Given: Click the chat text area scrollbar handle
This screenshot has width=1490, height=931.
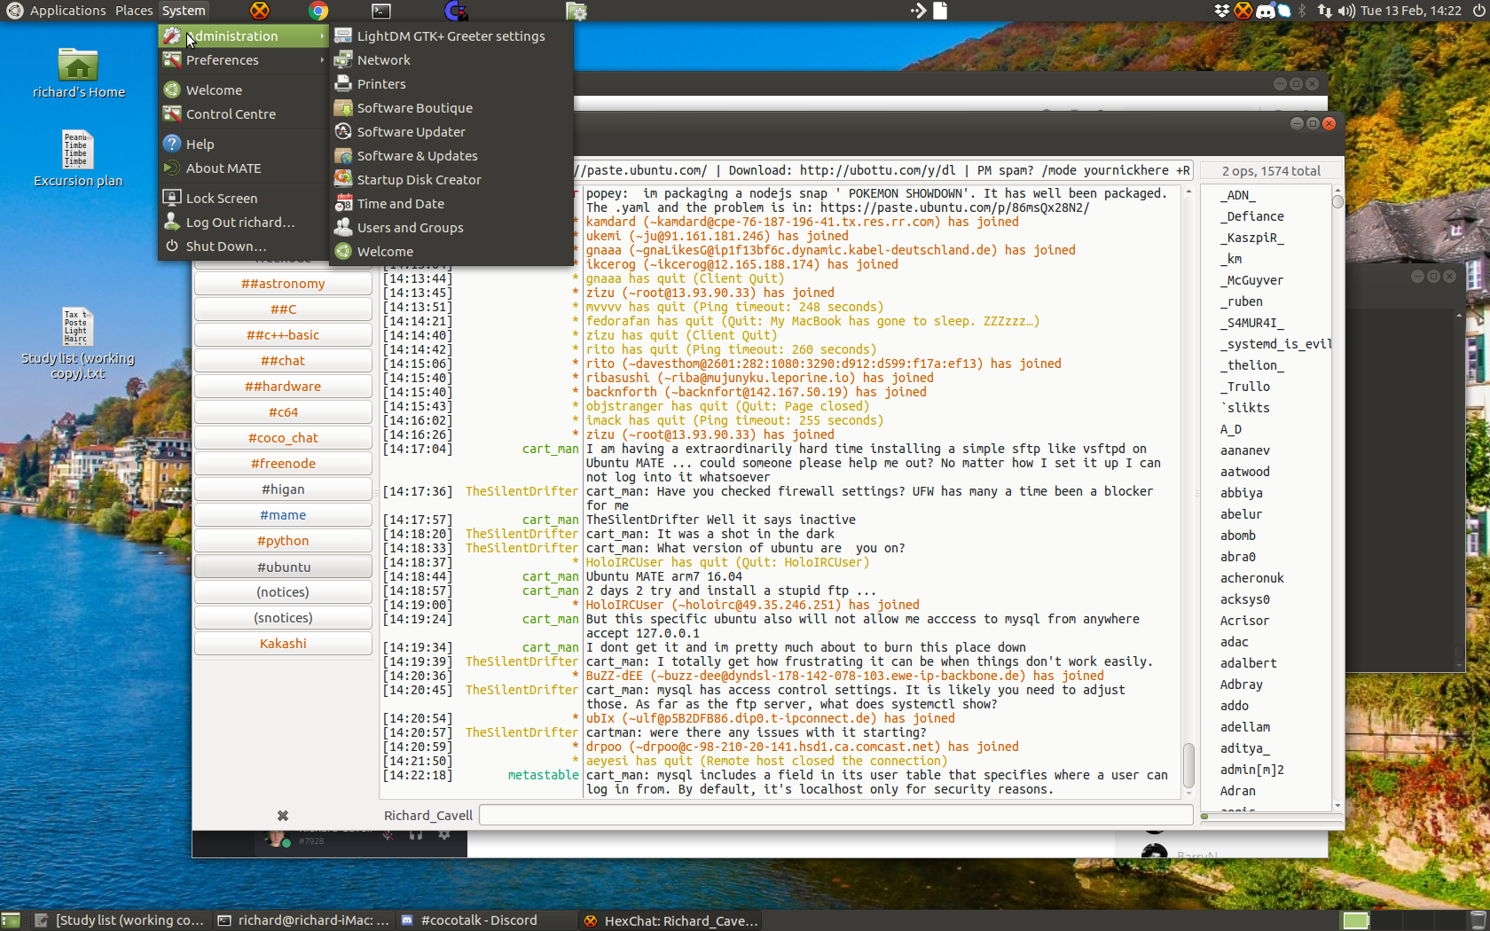Looking at the screenshot, I should (x=1188, y=765).
